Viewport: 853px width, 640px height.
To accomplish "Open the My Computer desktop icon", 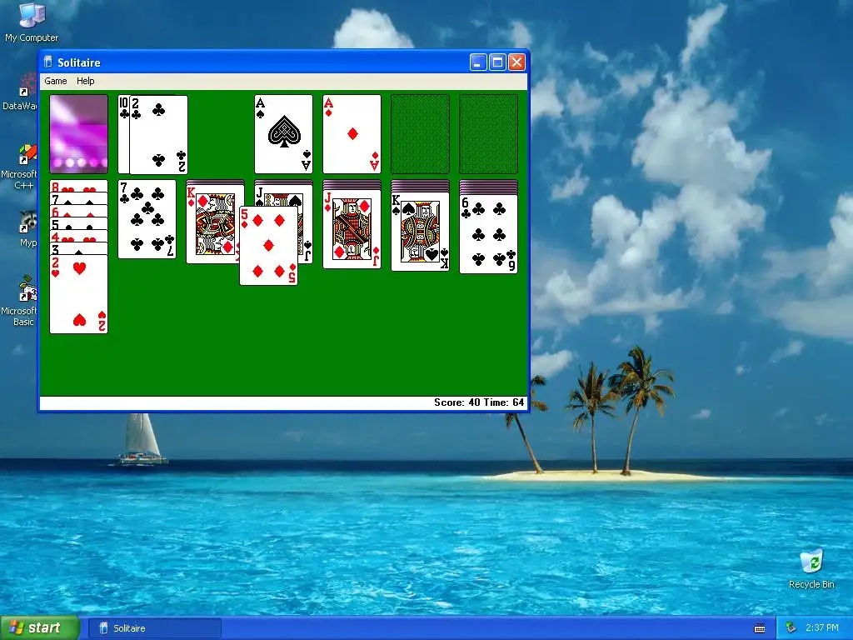I will pos(32,22).
